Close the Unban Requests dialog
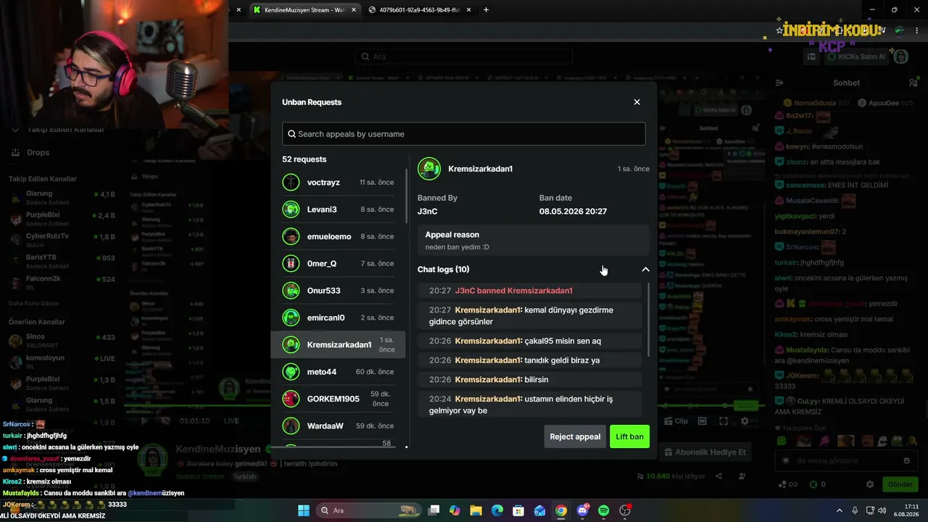 [637, 102]
